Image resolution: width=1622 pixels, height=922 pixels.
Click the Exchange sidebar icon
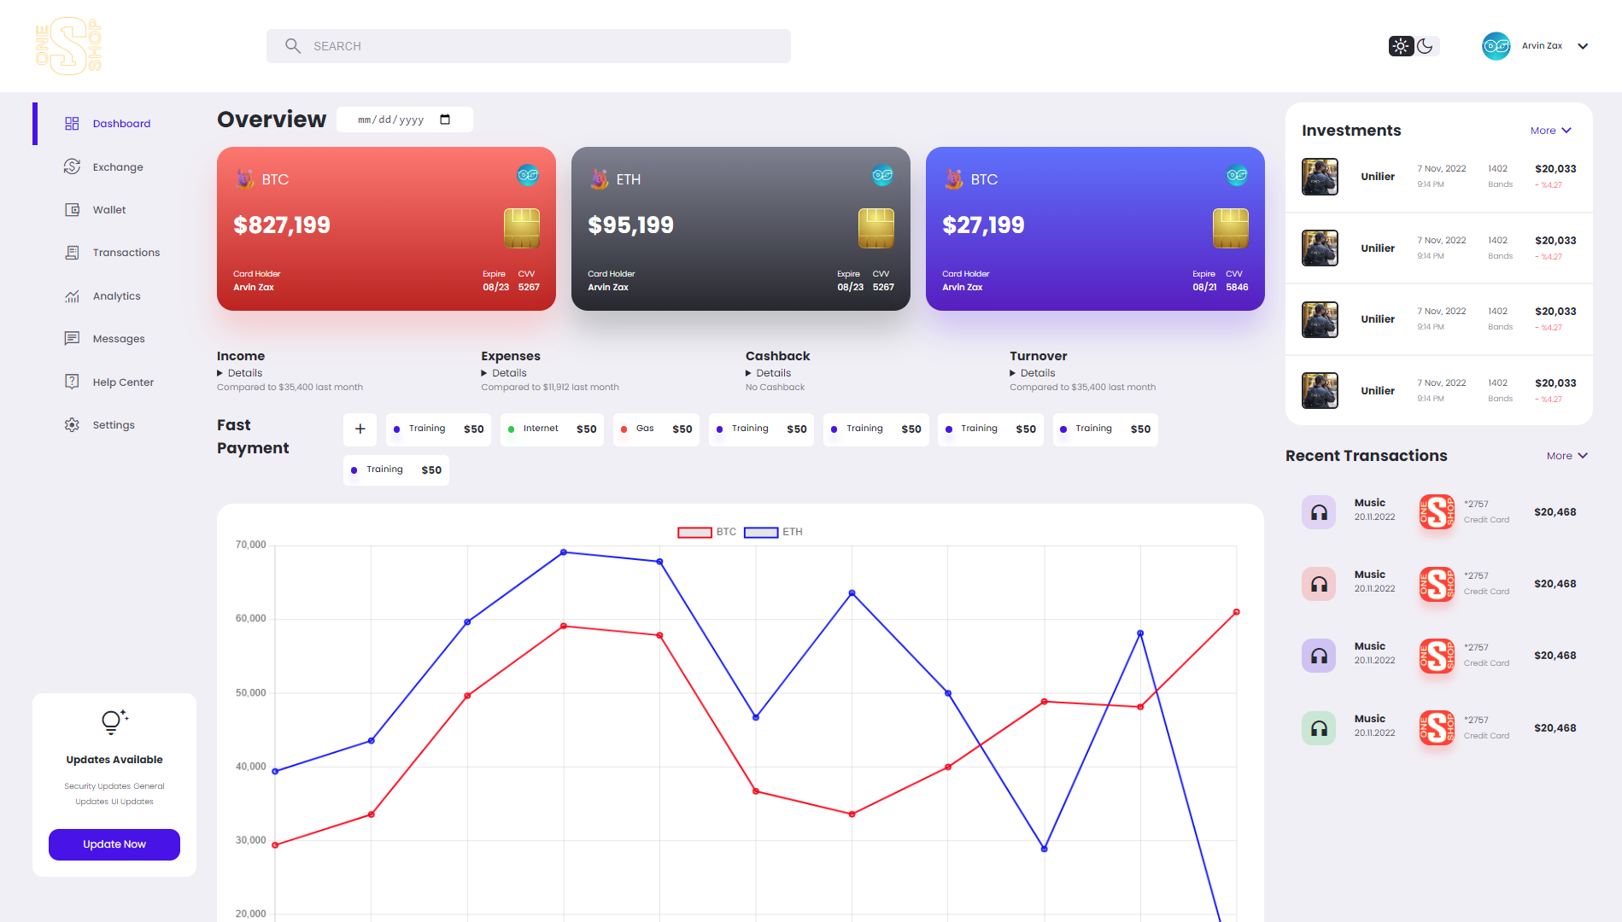click(x=72, y=166)
